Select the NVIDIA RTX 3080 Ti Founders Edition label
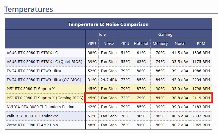The width and height of the screenshot is (218, 134). 41,107
